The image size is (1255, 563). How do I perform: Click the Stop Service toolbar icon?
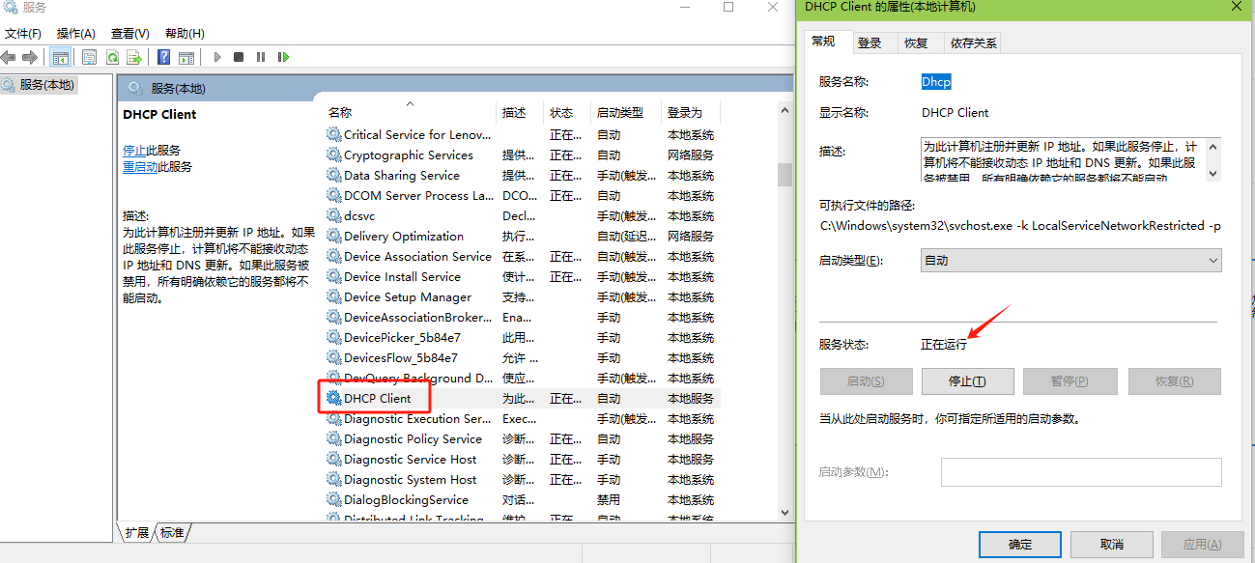(239, 58)
